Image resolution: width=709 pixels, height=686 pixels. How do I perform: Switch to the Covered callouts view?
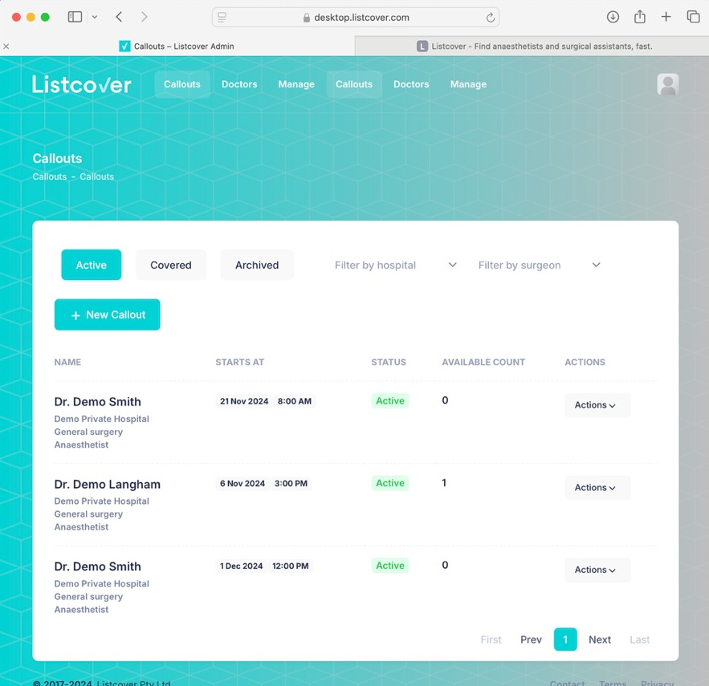170,264
